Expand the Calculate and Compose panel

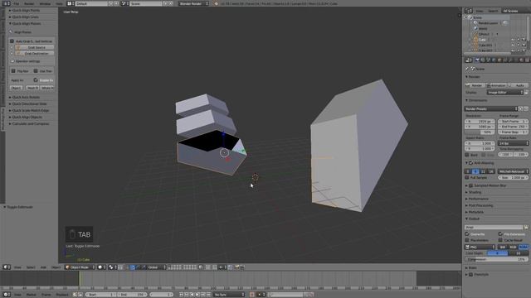(x=31, y=123)
